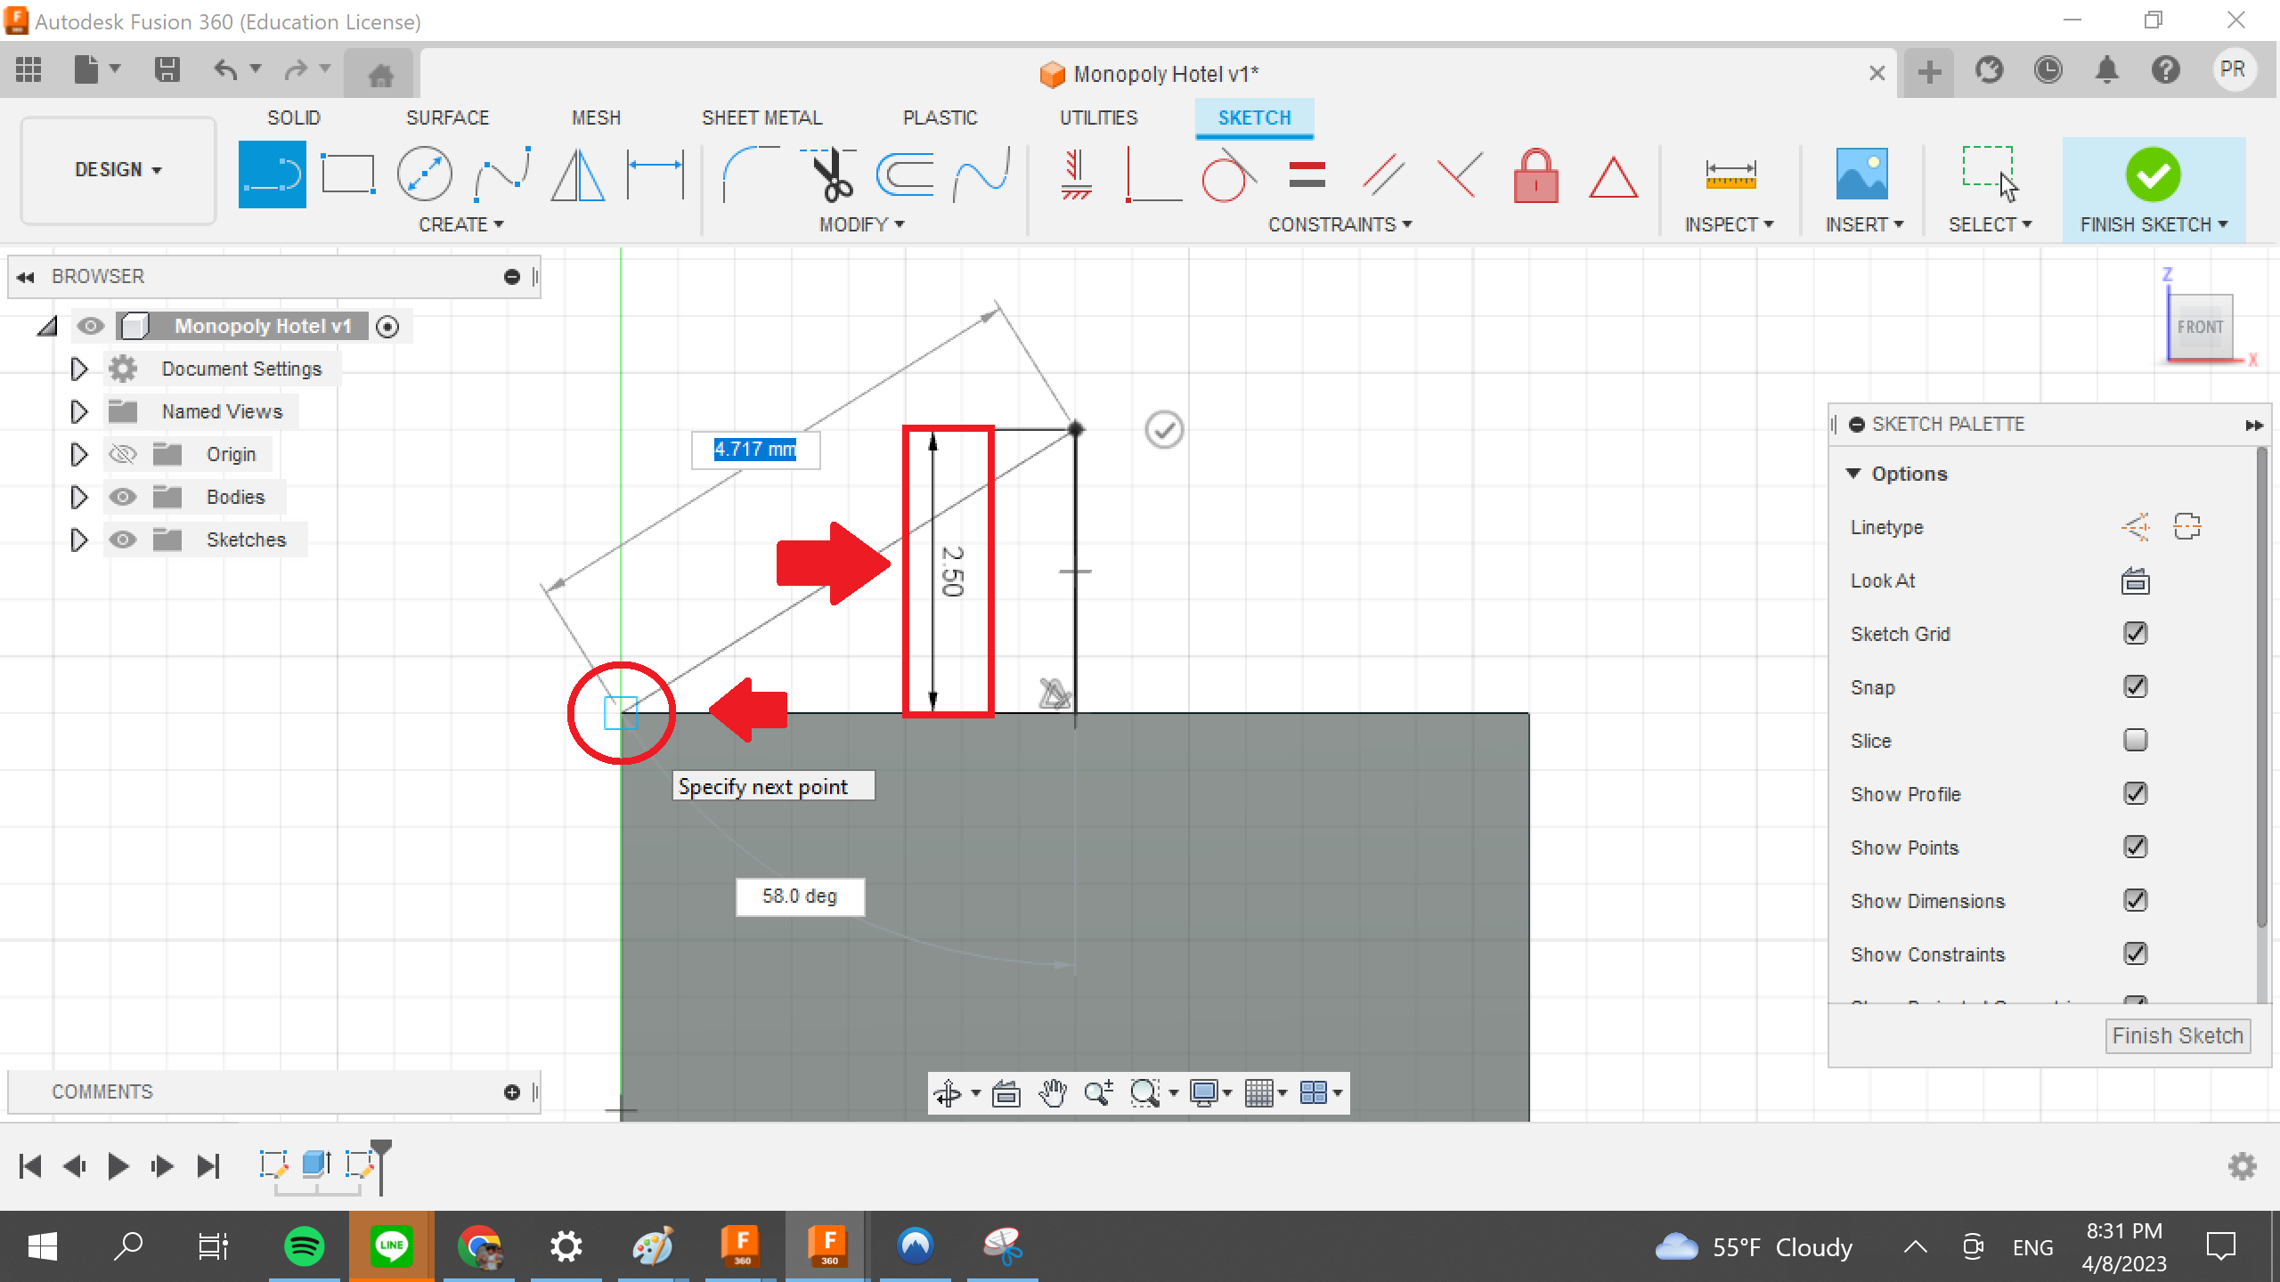Select the Offset tool
2280x1282 pixels.
[x=905, y=174]
